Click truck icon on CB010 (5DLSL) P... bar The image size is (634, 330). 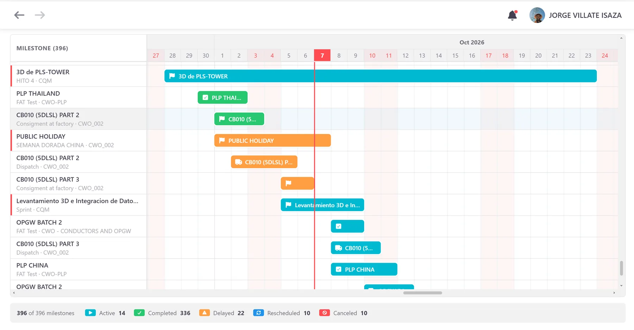[x=238, y=162]
